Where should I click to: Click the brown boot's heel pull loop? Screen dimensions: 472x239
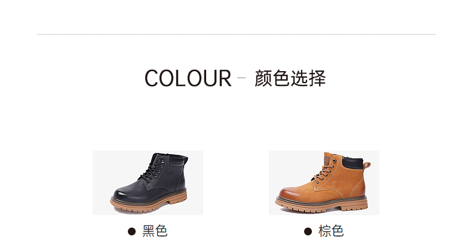click(367, 165)
